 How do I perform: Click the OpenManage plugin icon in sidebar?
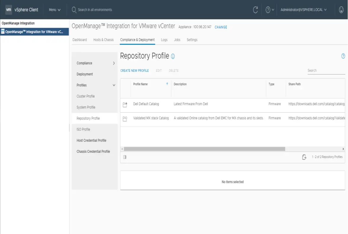(x=3, y=32)
